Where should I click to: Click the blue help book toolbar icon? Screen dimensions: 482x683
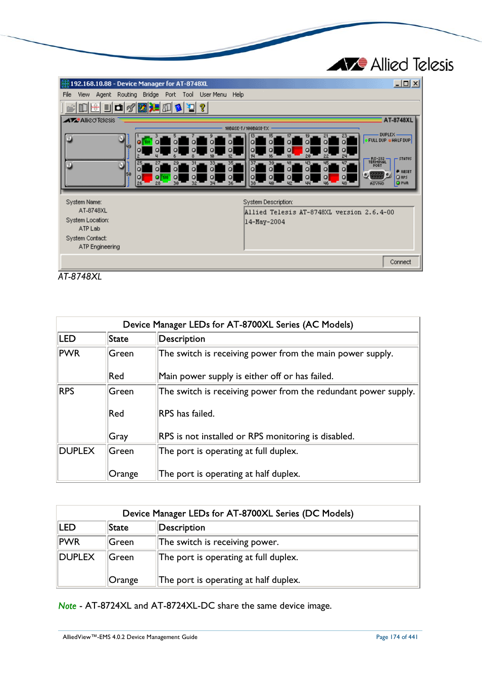[178, 108]
